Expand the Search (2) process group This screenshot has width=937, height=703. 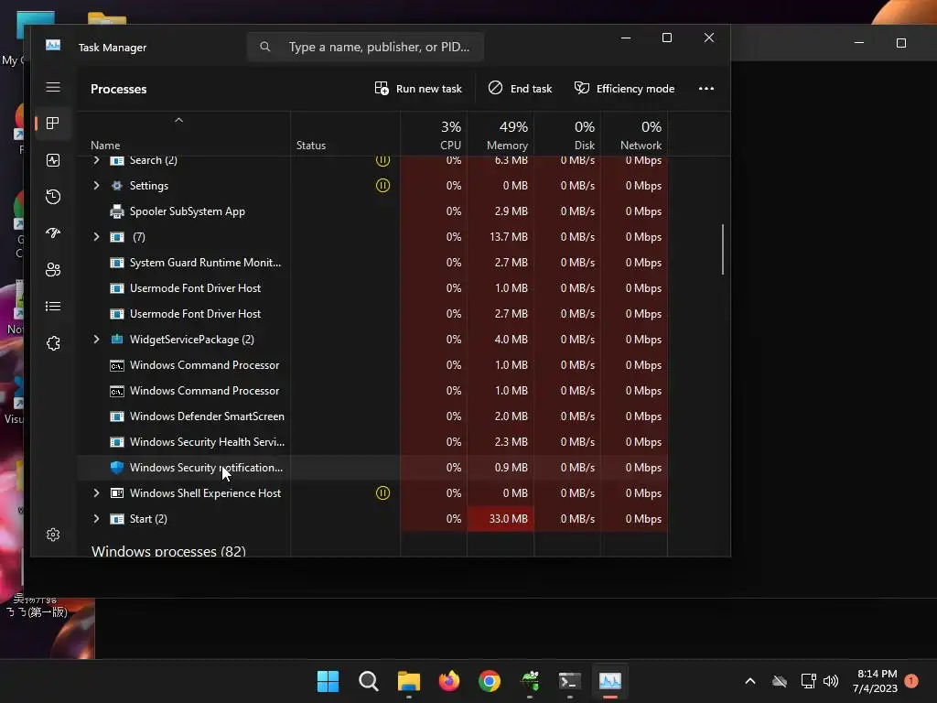[96, 159]
